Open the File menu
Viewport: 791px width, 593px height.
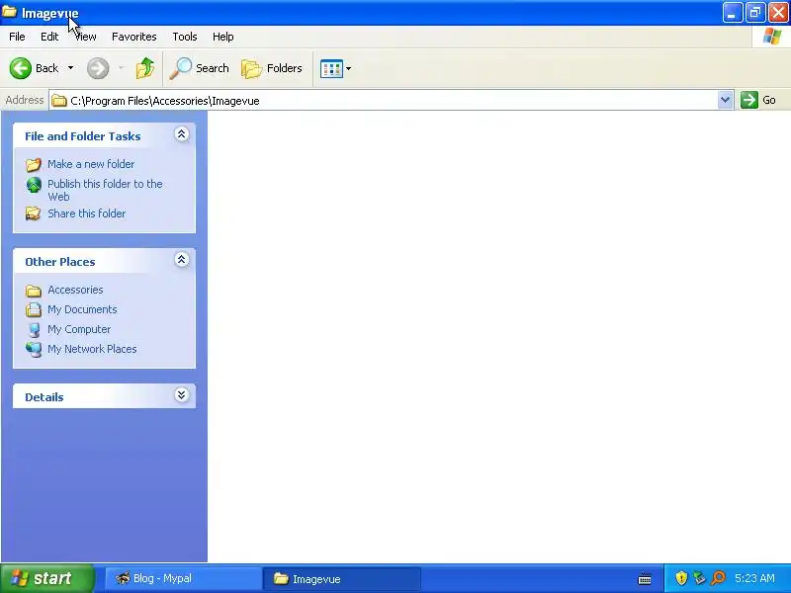coord(17,37)
